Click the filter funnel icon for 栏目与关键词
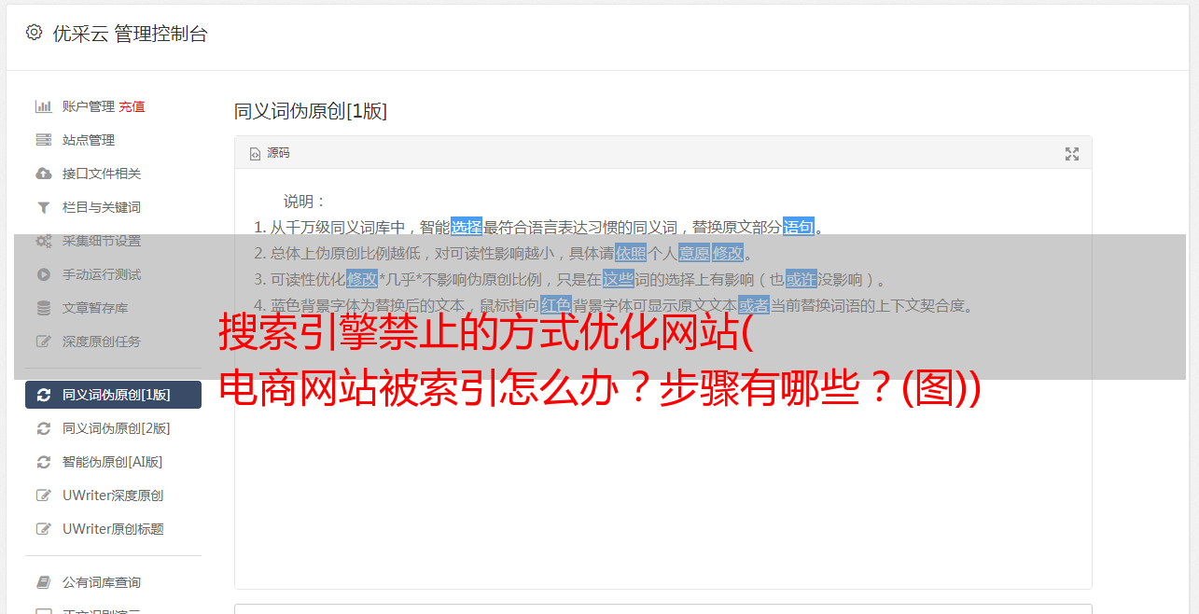 [43, 207]
